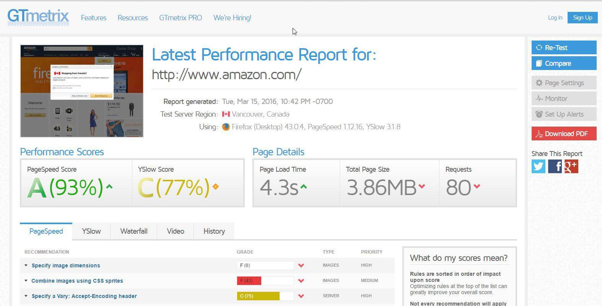Viewport: 602px width, 306px height.
Task: Click the Amazon page screenshot thumbnail
Action: click(82, 91)
